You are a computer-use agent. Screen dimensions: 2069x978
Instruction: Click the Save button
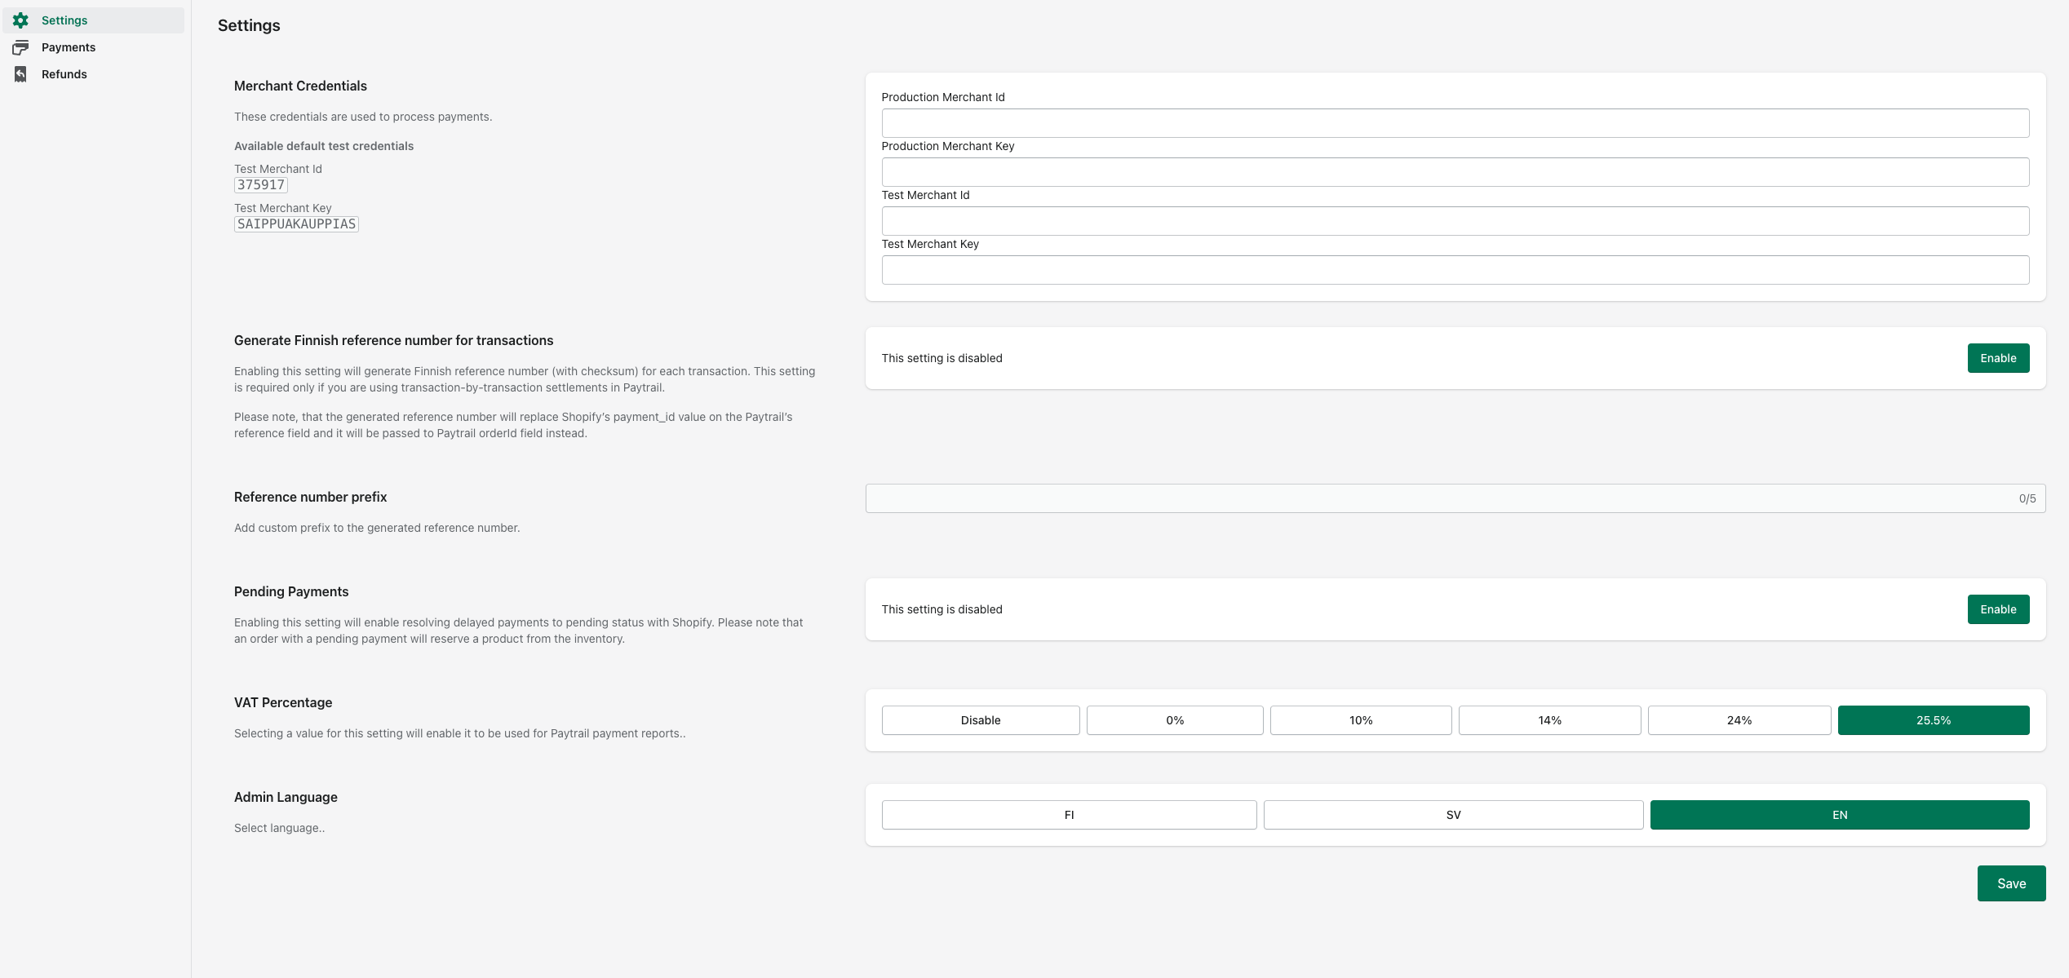[x=2011, y=883]
